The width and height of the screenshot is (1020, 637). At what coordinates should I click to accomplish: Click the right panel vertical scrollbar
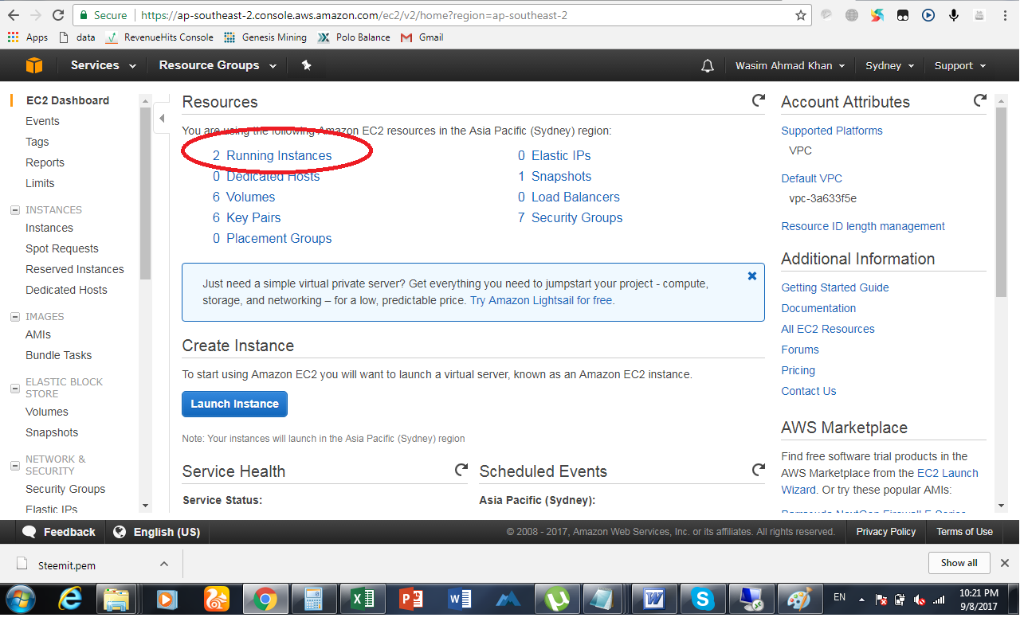pyautogui.click(x=1002, y=202)
